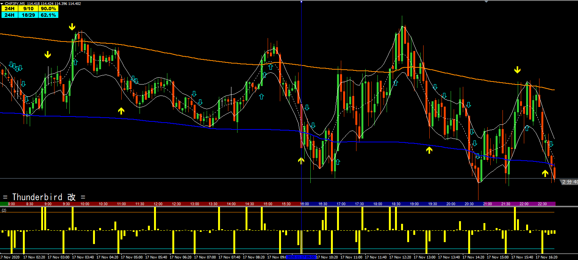Click the '17 Nov 05:00' time axis label
The width and height of the screenshot is (578, 260).
click(133, 257)
